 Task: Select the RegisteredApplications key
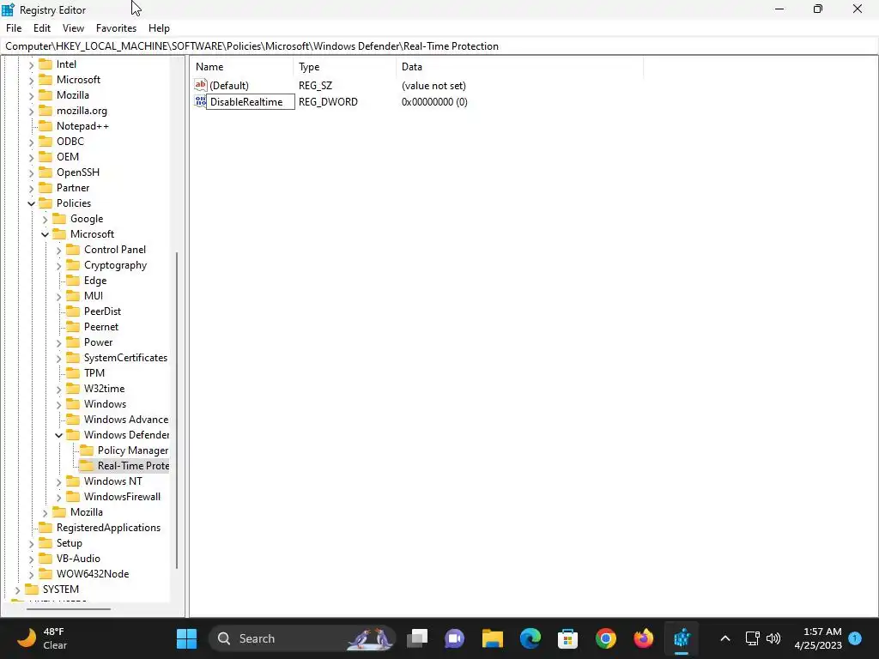point(108,528)
